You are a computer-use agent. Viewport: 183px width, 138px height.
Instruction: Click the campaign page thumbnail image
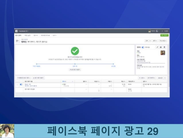[x=163, y=53]
